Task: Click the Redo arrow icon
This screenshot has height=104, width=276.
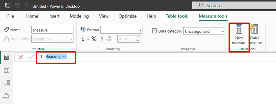Action: (x=27, y=6)
